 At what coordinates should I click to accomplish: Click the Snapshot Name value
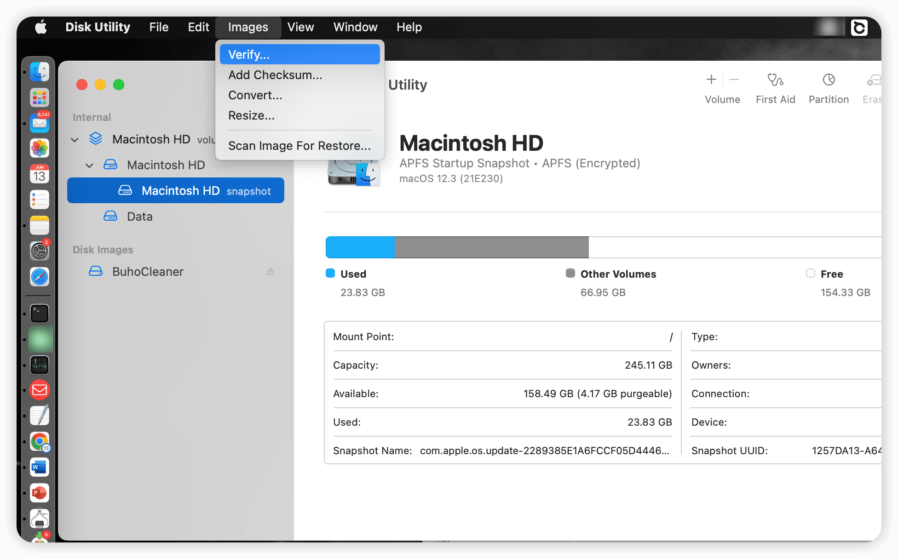(x=545, y=451)
